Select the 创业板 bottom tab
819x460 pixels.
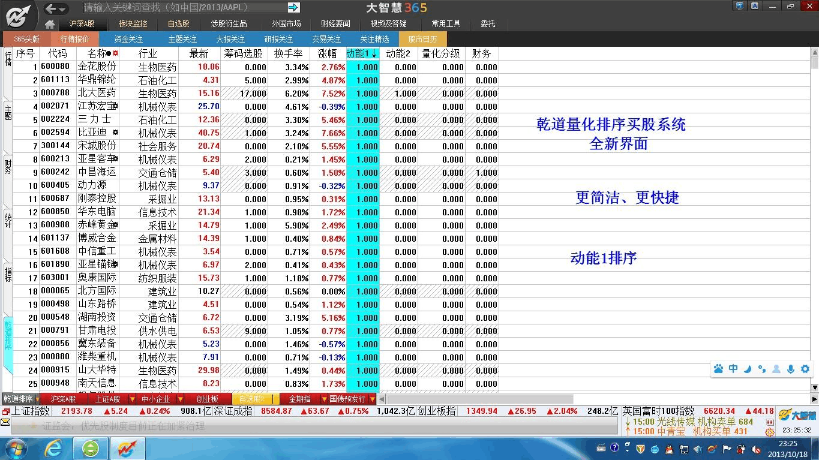click(207, 399)
